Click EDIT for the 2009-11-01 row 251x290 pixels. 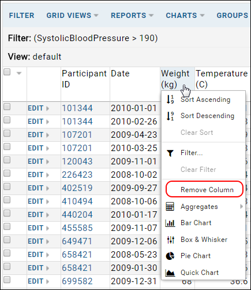coord(36,161)
